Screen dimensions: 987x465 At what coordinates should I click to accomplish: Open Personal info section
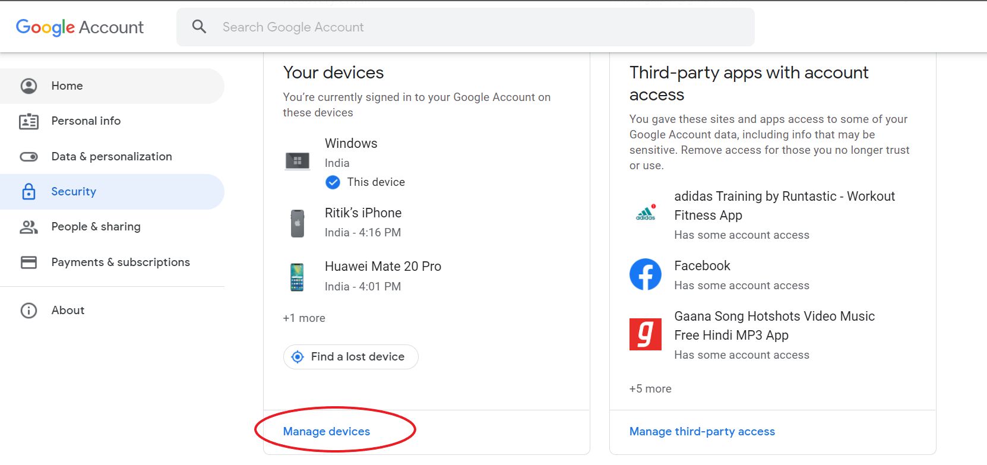pyautogui.click(x=112, y=121)
